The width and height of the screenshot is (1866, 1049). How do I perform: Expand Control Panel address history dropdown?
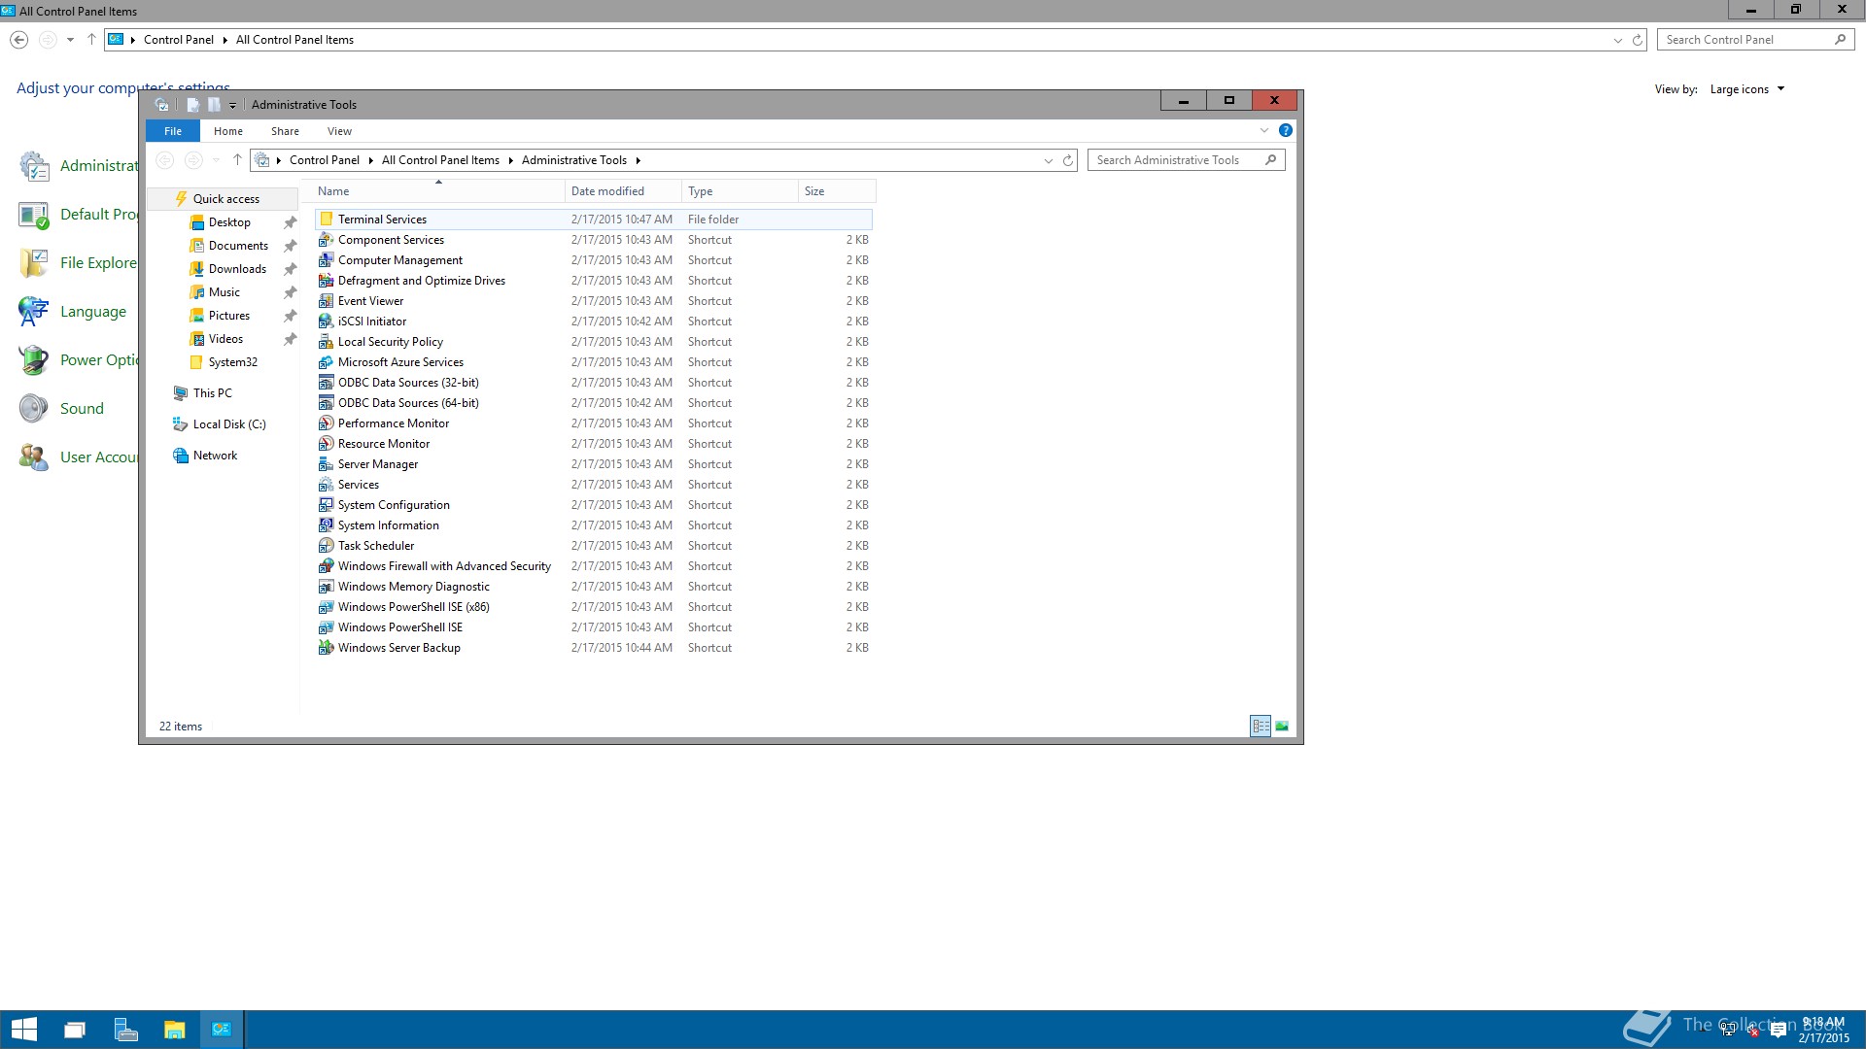pos(1617,40)
